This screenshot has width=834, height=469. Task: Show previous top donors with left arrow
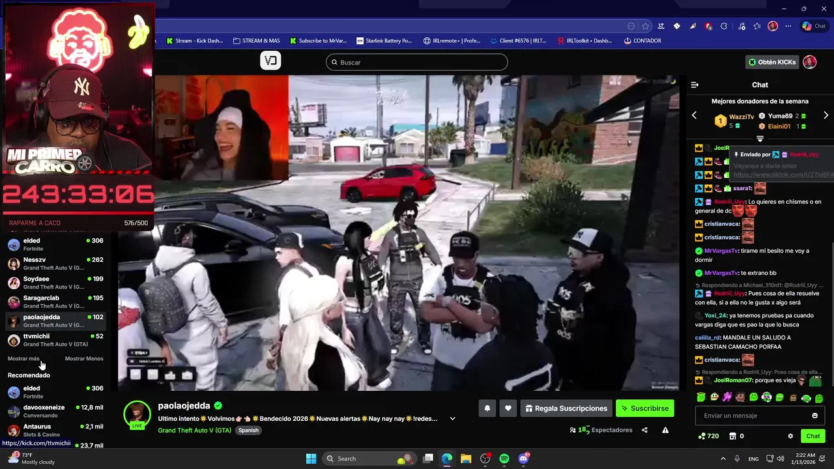[694, 115]
